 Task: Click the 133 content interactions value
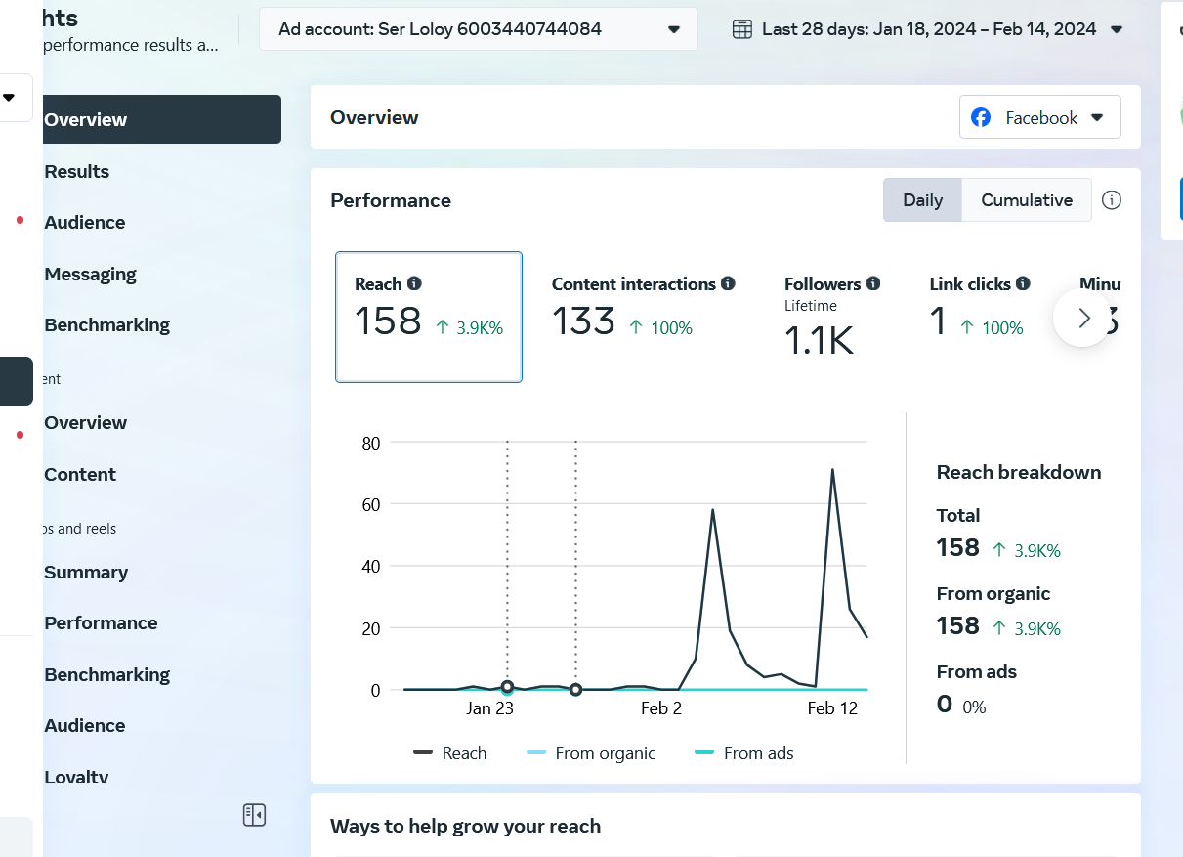[584, 321]
